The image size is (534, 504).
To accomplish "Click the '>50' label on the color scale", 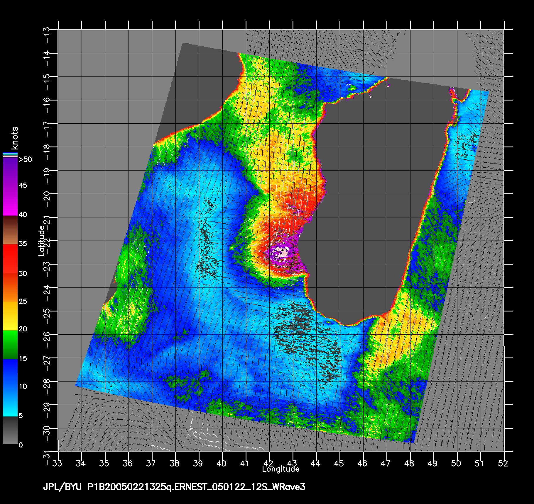I will [x=25, y=159].
